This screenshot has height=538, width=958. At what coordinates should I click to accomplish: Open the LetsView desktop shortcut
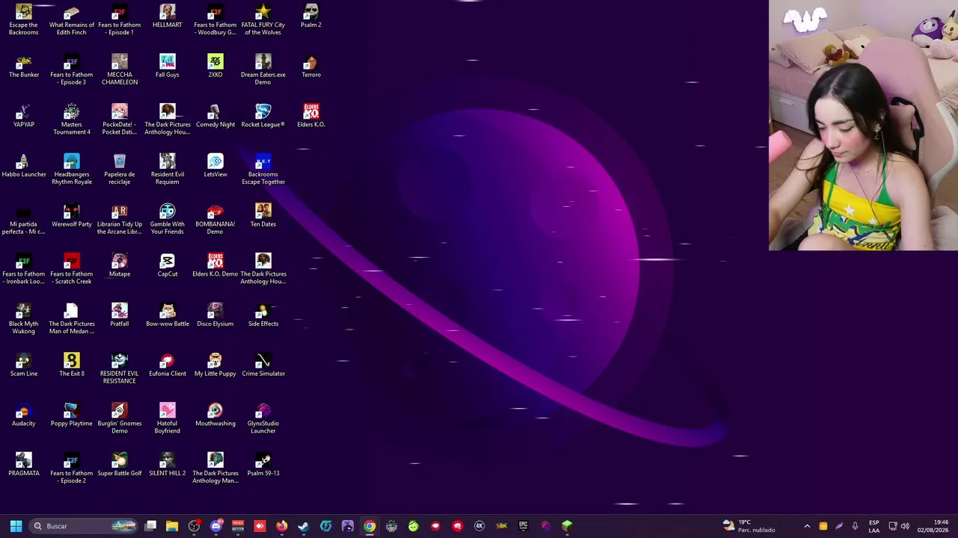click(215, 166)
